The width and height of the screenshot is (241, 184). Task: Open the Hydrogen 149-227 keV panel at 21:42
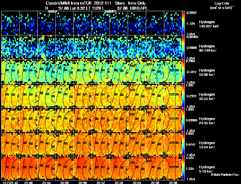11,23
